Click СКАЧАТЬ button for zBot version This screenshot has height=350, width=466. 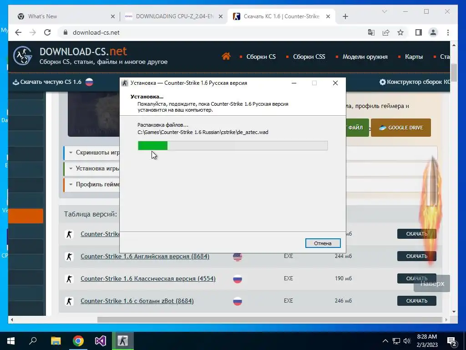pos(417,301)
